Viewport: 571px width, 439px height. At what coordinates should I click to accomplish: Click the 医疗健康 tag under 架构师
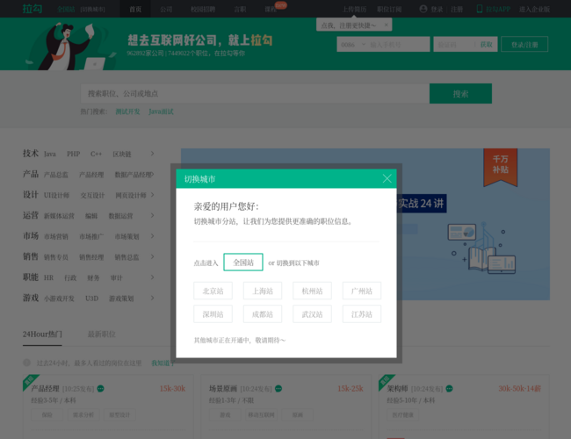tap(402, 414)
